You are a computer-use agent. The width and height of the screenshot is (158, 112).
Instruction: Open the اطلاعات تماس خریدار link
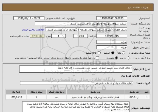[x=33, y=30]
